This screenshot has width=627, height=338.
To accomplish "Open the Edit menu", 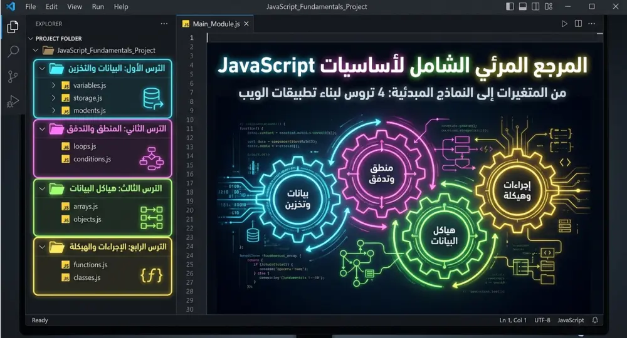I will tap(51, 7).
